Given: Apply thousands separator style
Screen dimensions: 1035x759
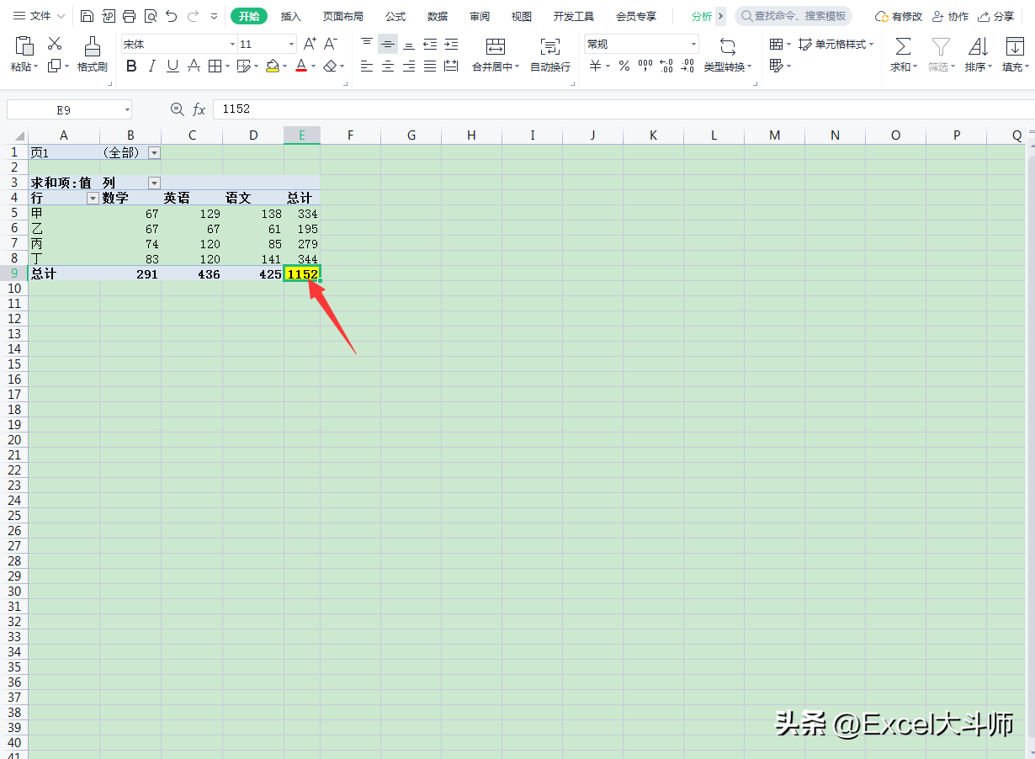Looking at the screenshot, I should click(645, 66).
